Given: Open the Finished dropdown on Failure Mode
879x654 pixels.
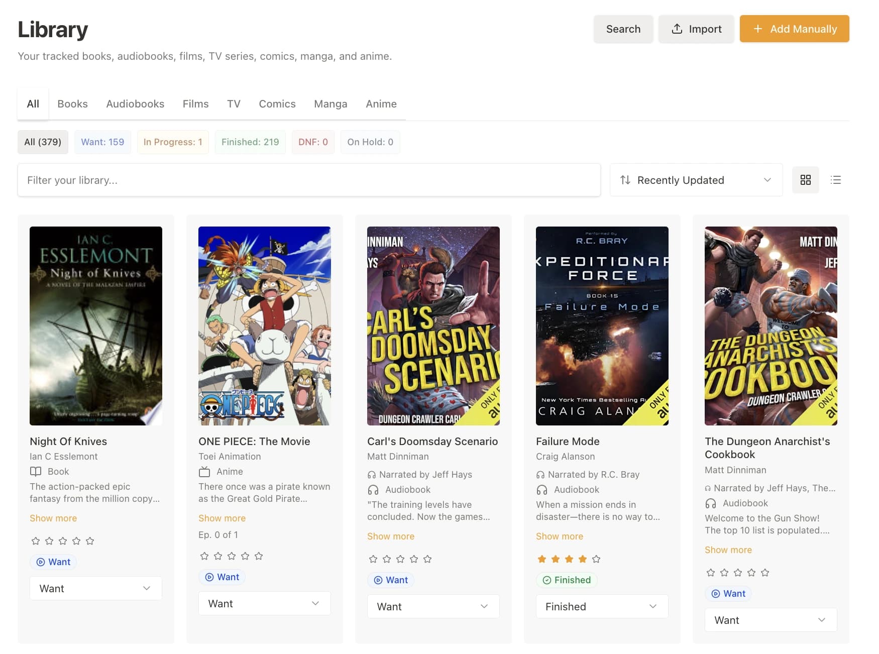Looking at the screenshot, I should (x=602, y=606).
